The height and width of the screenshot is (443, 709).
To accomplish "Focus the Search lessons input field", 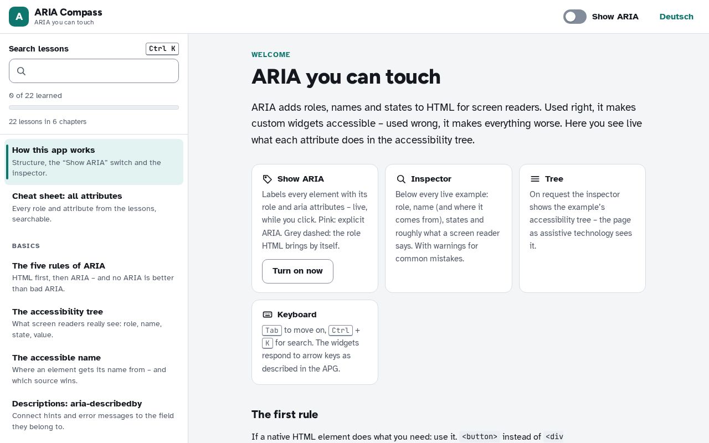I will [x=94, y=71].
